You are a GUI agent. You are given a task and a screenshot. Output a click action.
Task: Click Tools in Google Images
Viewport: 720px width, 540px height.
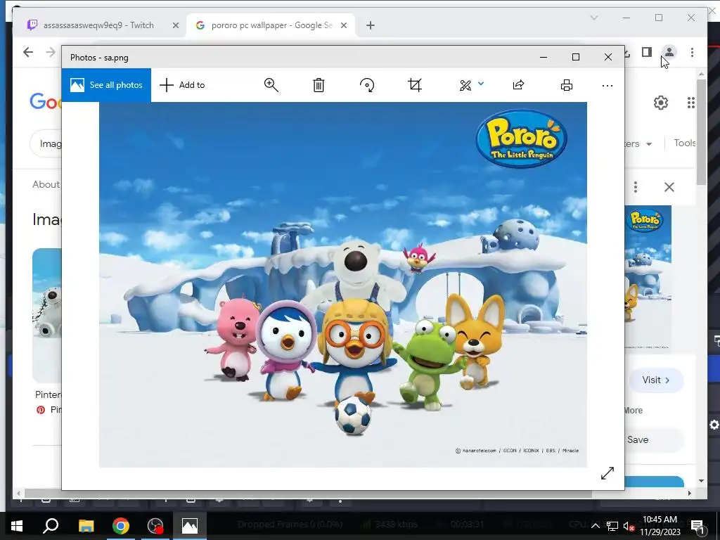(x=684, y=143)
